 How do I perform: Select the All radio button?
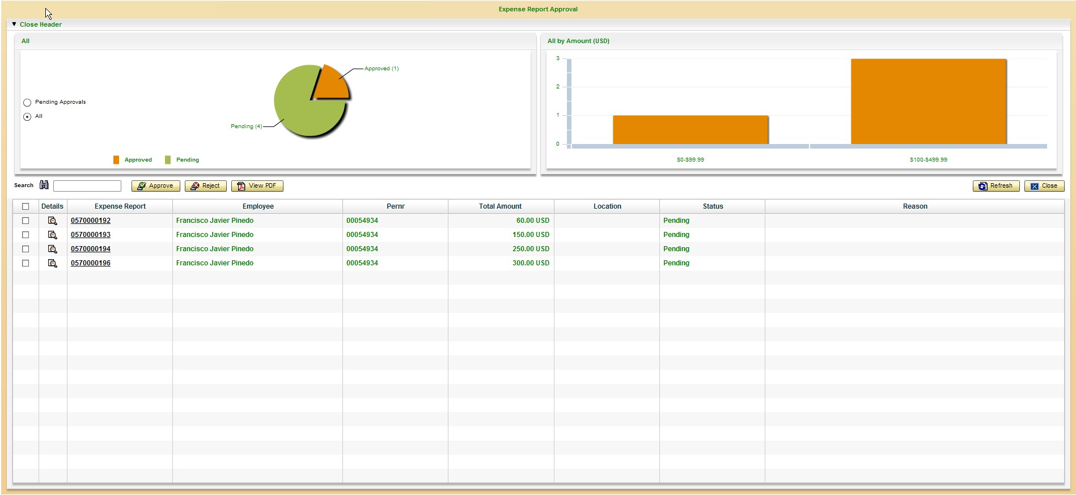pyautogui.click(x=27, y=117)
